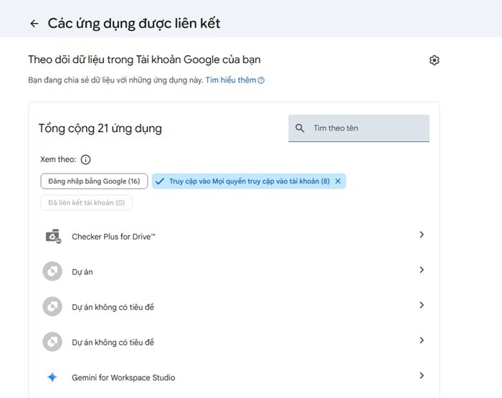
Task: Open settings via the gear icon
Action: pyautogui.click(x=434, y=60)
